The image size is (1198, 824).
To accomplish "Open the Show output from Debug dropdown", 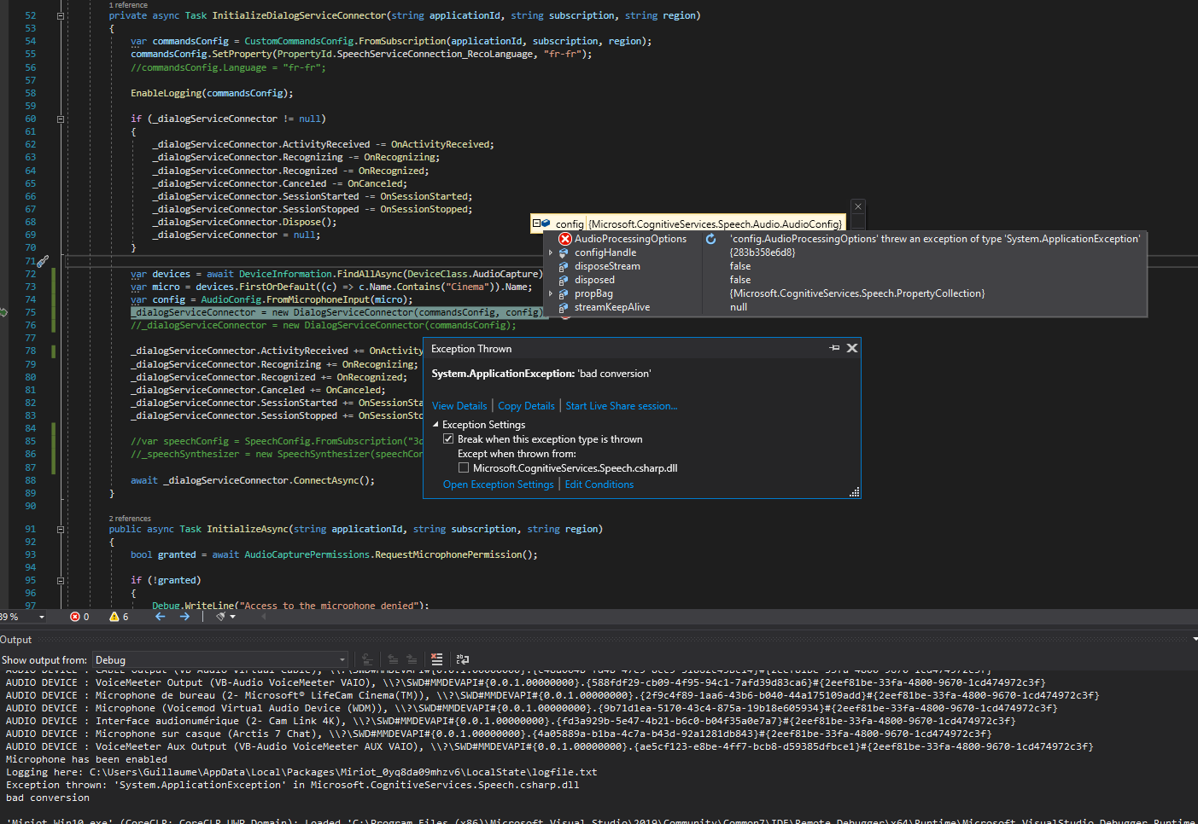I will coord(342,659).
